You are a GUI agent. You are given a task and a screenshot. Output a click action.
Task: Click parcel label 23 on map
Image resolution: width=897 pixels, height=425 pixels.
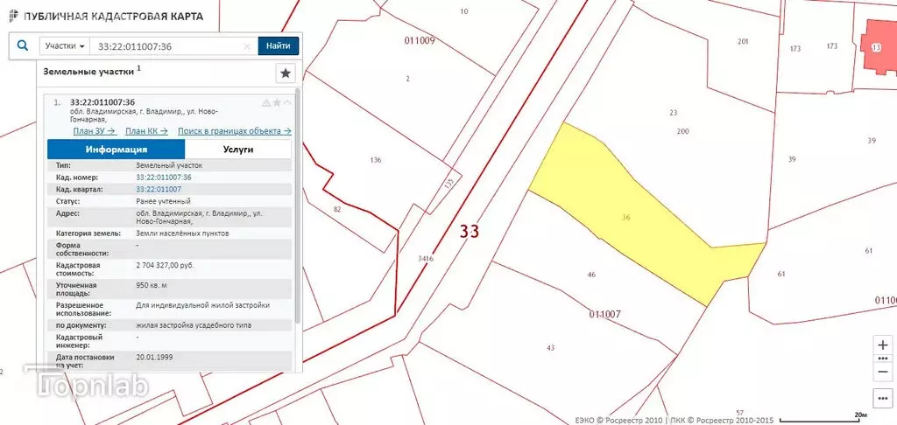tap(674, 113)
